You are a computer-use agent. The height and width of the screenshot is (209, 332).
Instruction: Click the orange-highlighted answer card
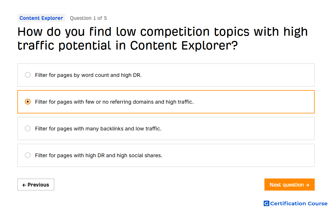coord(166,102)
